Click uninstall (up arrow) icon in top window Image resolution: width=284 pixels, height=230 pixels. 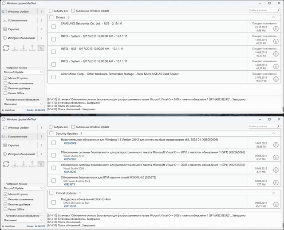pyautogui.click(x=32, y=48)
